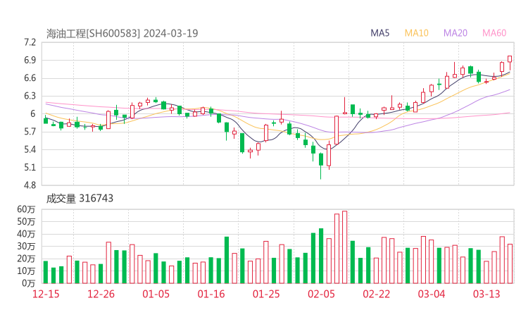Click the 成交量 316743 volume label
The width and height of the screenshot is (521, 310).
tap(80, 199)
